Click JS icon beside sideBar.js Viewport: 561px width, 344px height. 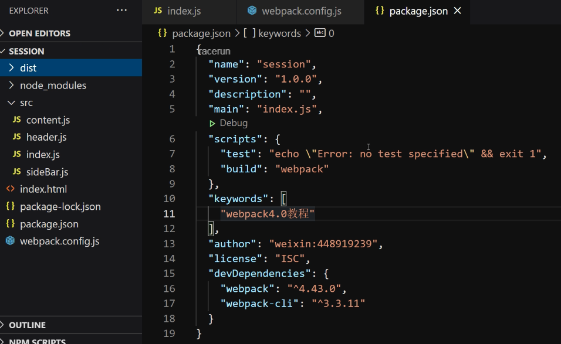17,172
